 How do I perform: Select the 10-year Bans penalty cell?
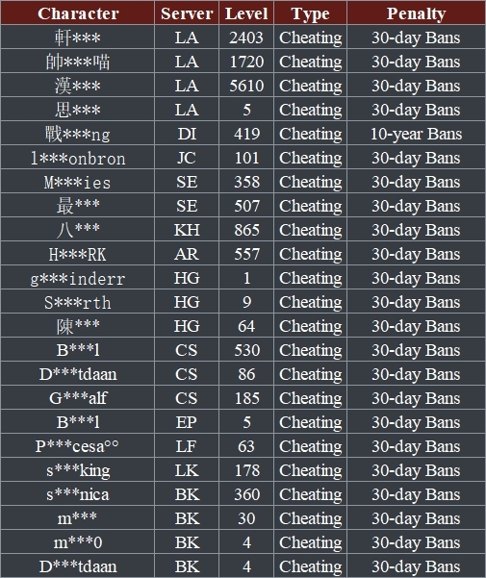pyautogui.click(x=416, y=134)
